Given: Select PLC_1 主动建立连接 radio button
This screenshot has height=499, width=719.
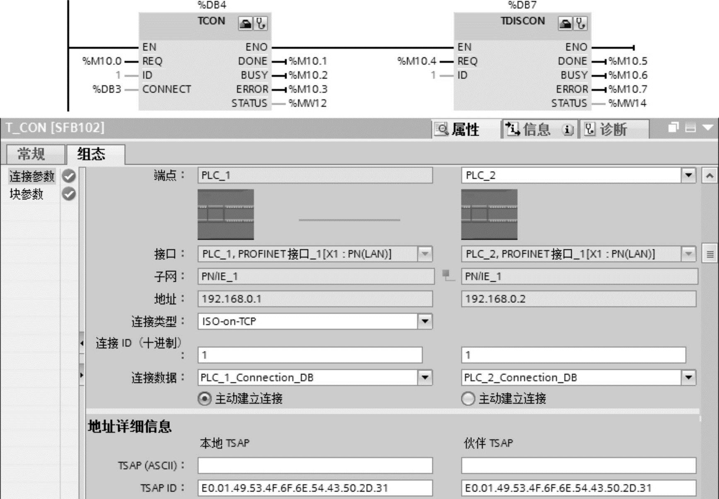Looking at the screenshot, I should point(205,399).
